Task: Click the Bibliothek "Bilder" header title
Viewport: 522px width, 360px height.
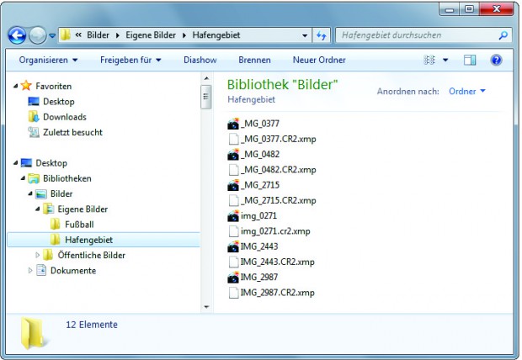Action: (x=282, y=84)
